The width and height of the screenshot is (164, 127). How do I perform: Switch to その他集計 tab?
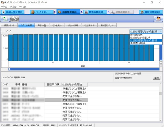[57, 25]
